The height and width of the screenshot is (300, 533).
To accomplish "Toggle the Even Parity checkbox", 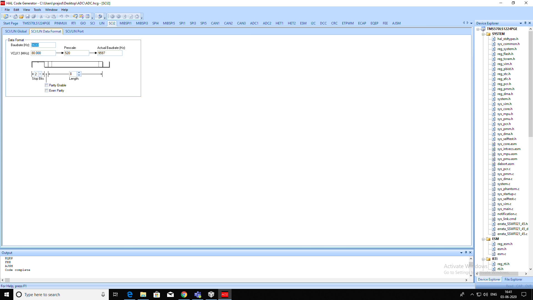I will click(47, 91).
